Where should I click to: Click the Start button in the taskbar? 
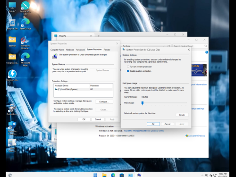pyautogui.click(x=95, y=175)
